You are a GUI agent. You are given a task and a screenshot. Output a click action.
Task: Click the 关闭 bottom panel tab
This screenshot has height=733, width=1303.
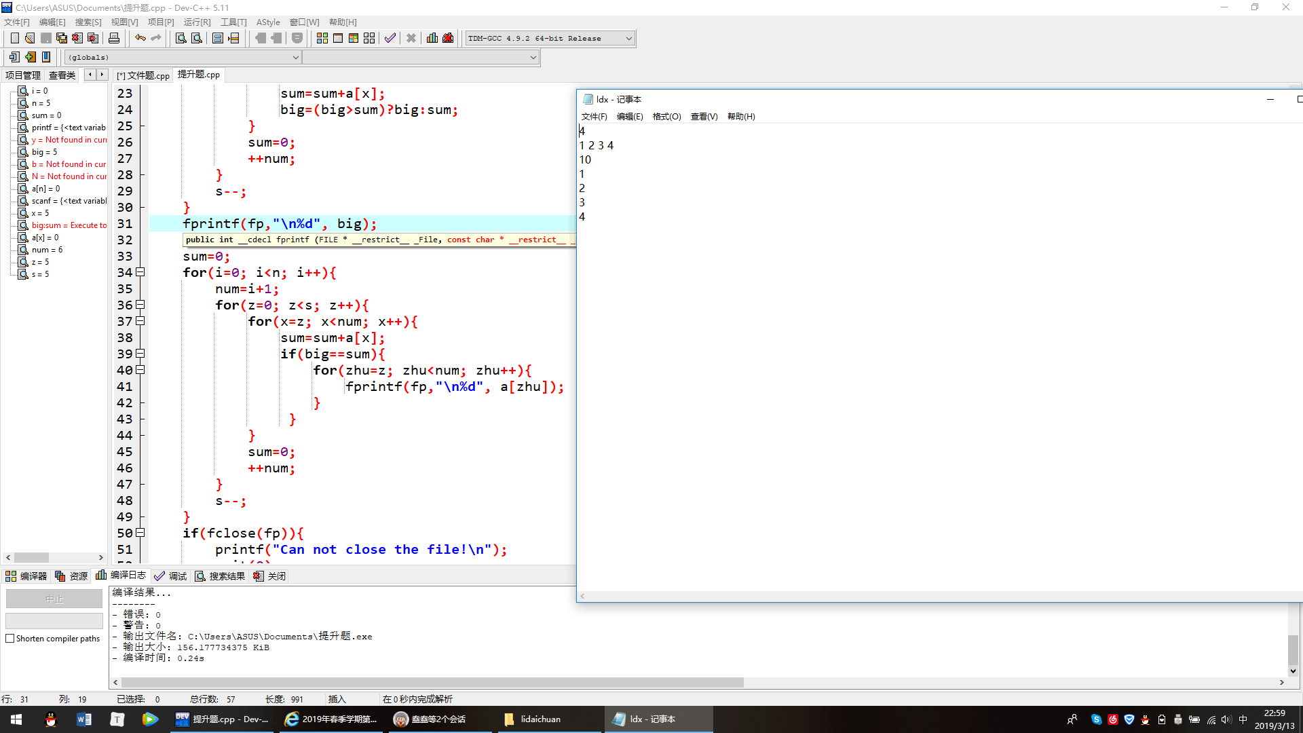(x=270, y=576)
